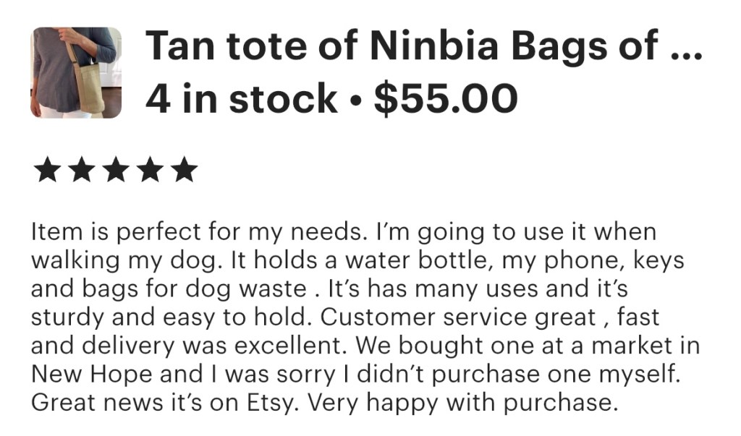Click the '4 in stock' label

241,98
